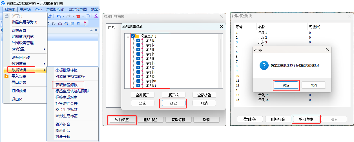
Task: Click 添加标签 in the left 获取标签海拔 dialog
Action: click(x=122, y=119)
